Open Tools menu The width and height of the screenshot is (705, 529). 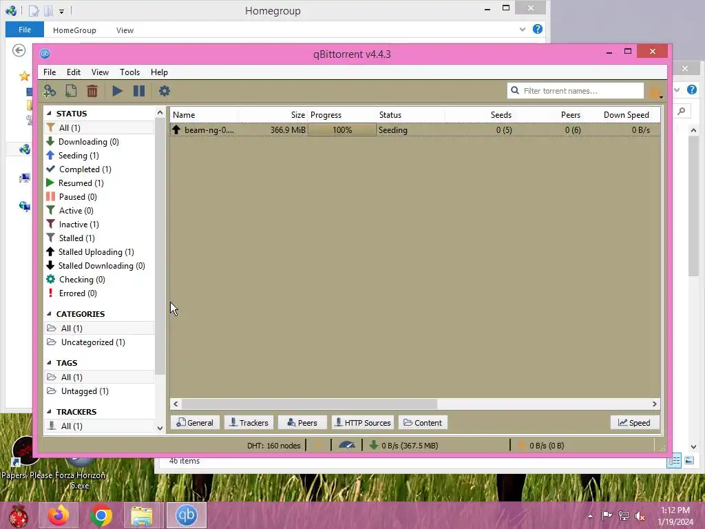click(129, 72)
